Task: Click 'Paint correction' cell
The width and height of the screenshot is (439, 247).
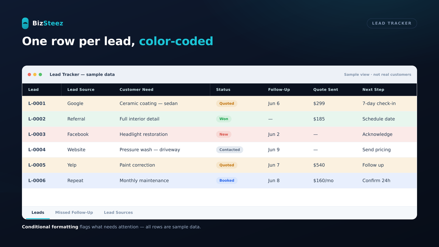Action: (x=137, y=165)
